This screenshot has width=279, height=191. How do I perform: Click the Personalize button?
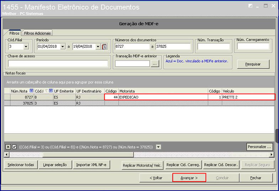[x=259, y=147]
